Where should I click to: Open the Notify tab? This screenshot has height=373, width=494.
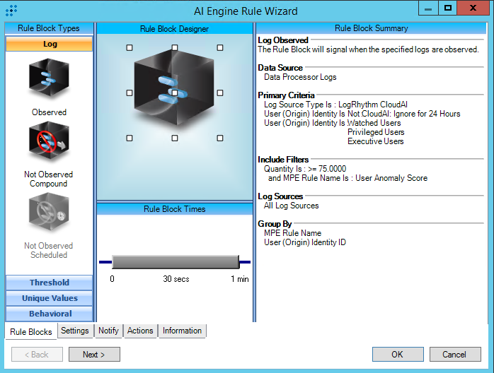point(108,331)
